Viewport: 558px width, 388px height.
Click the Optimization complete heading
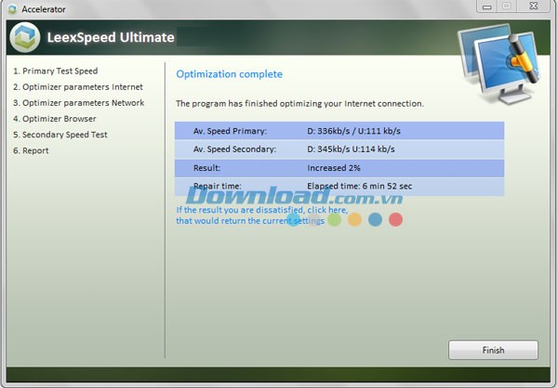coord(229,74)
